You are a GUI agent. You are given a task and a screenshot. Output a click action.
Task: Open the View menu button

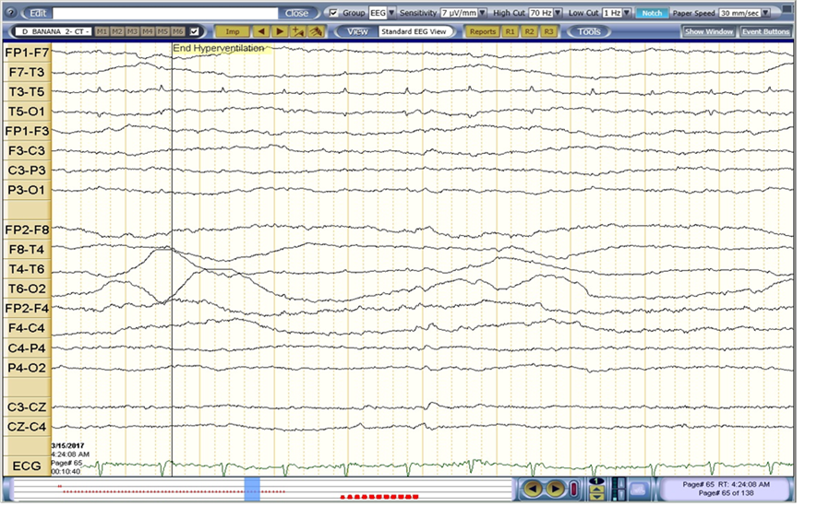(x=357, y=31)
